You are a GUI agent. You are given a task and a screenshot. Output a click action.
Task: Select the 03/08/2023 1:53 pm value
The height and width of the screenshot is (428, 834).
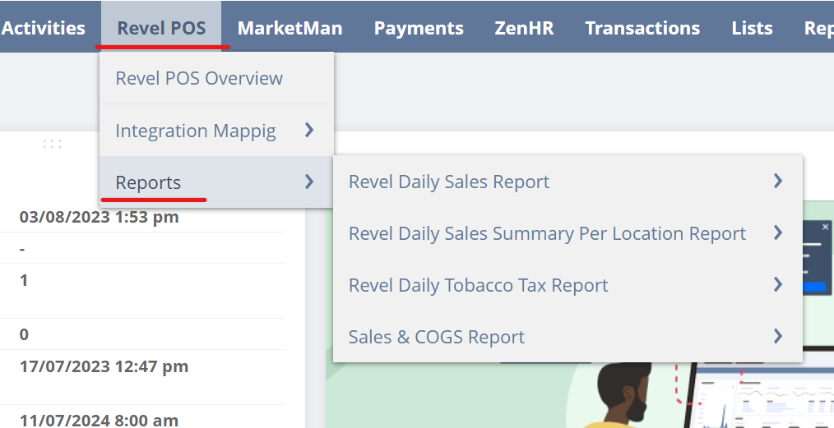(99, 217)
